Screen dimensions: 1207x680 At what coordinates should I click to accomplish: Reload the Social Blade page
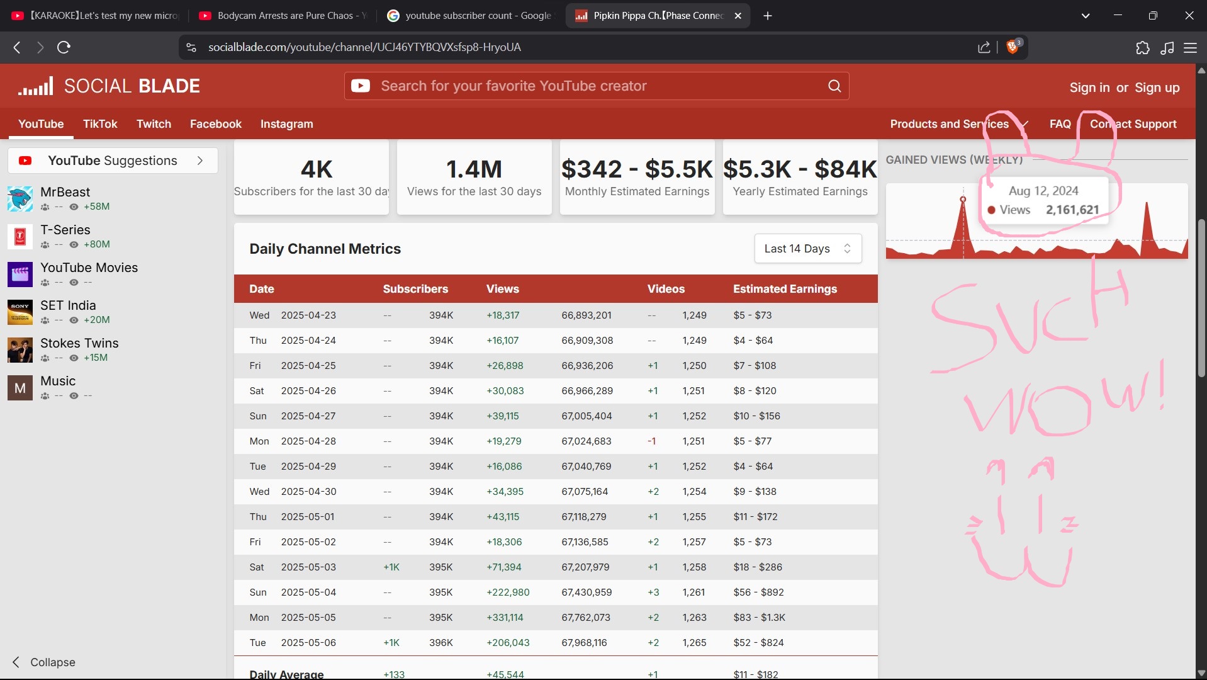click(x=64, y=47)
